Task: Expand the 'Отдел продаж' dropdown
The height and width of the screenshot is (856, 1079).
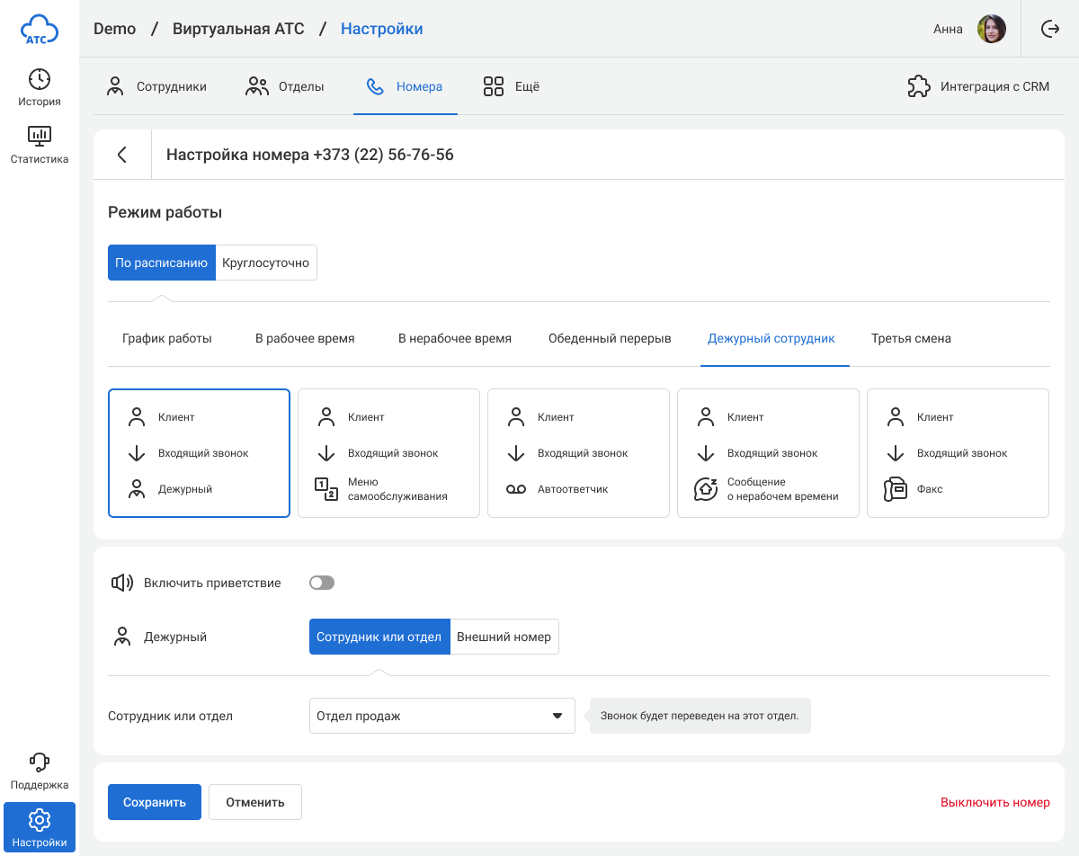Action: point(441,716)
